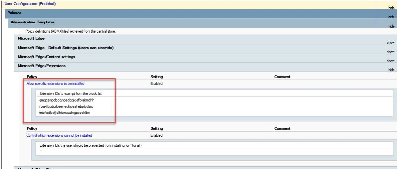Viewport: 397px width, 171px height.
Task: Show the Microsoft Edge section contents
Action: 390,43
